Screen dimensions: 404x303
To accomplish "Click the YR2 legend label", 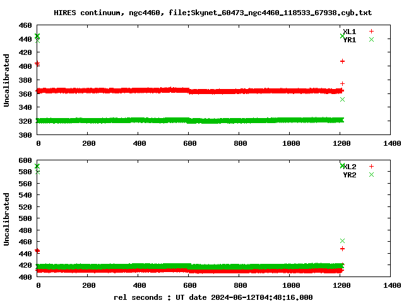I will (x=350, y=175).
